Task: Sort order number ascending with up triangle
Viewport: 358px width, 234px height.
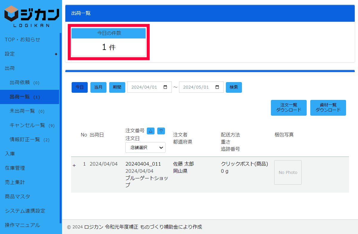Action: click(151, 131)
